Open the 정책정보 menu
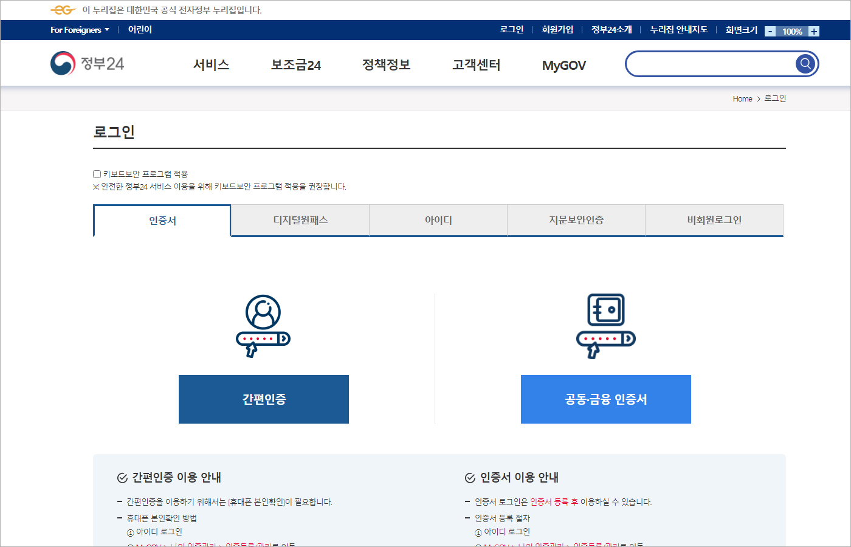Screen dimensions: 851x547 pos(387,65)
